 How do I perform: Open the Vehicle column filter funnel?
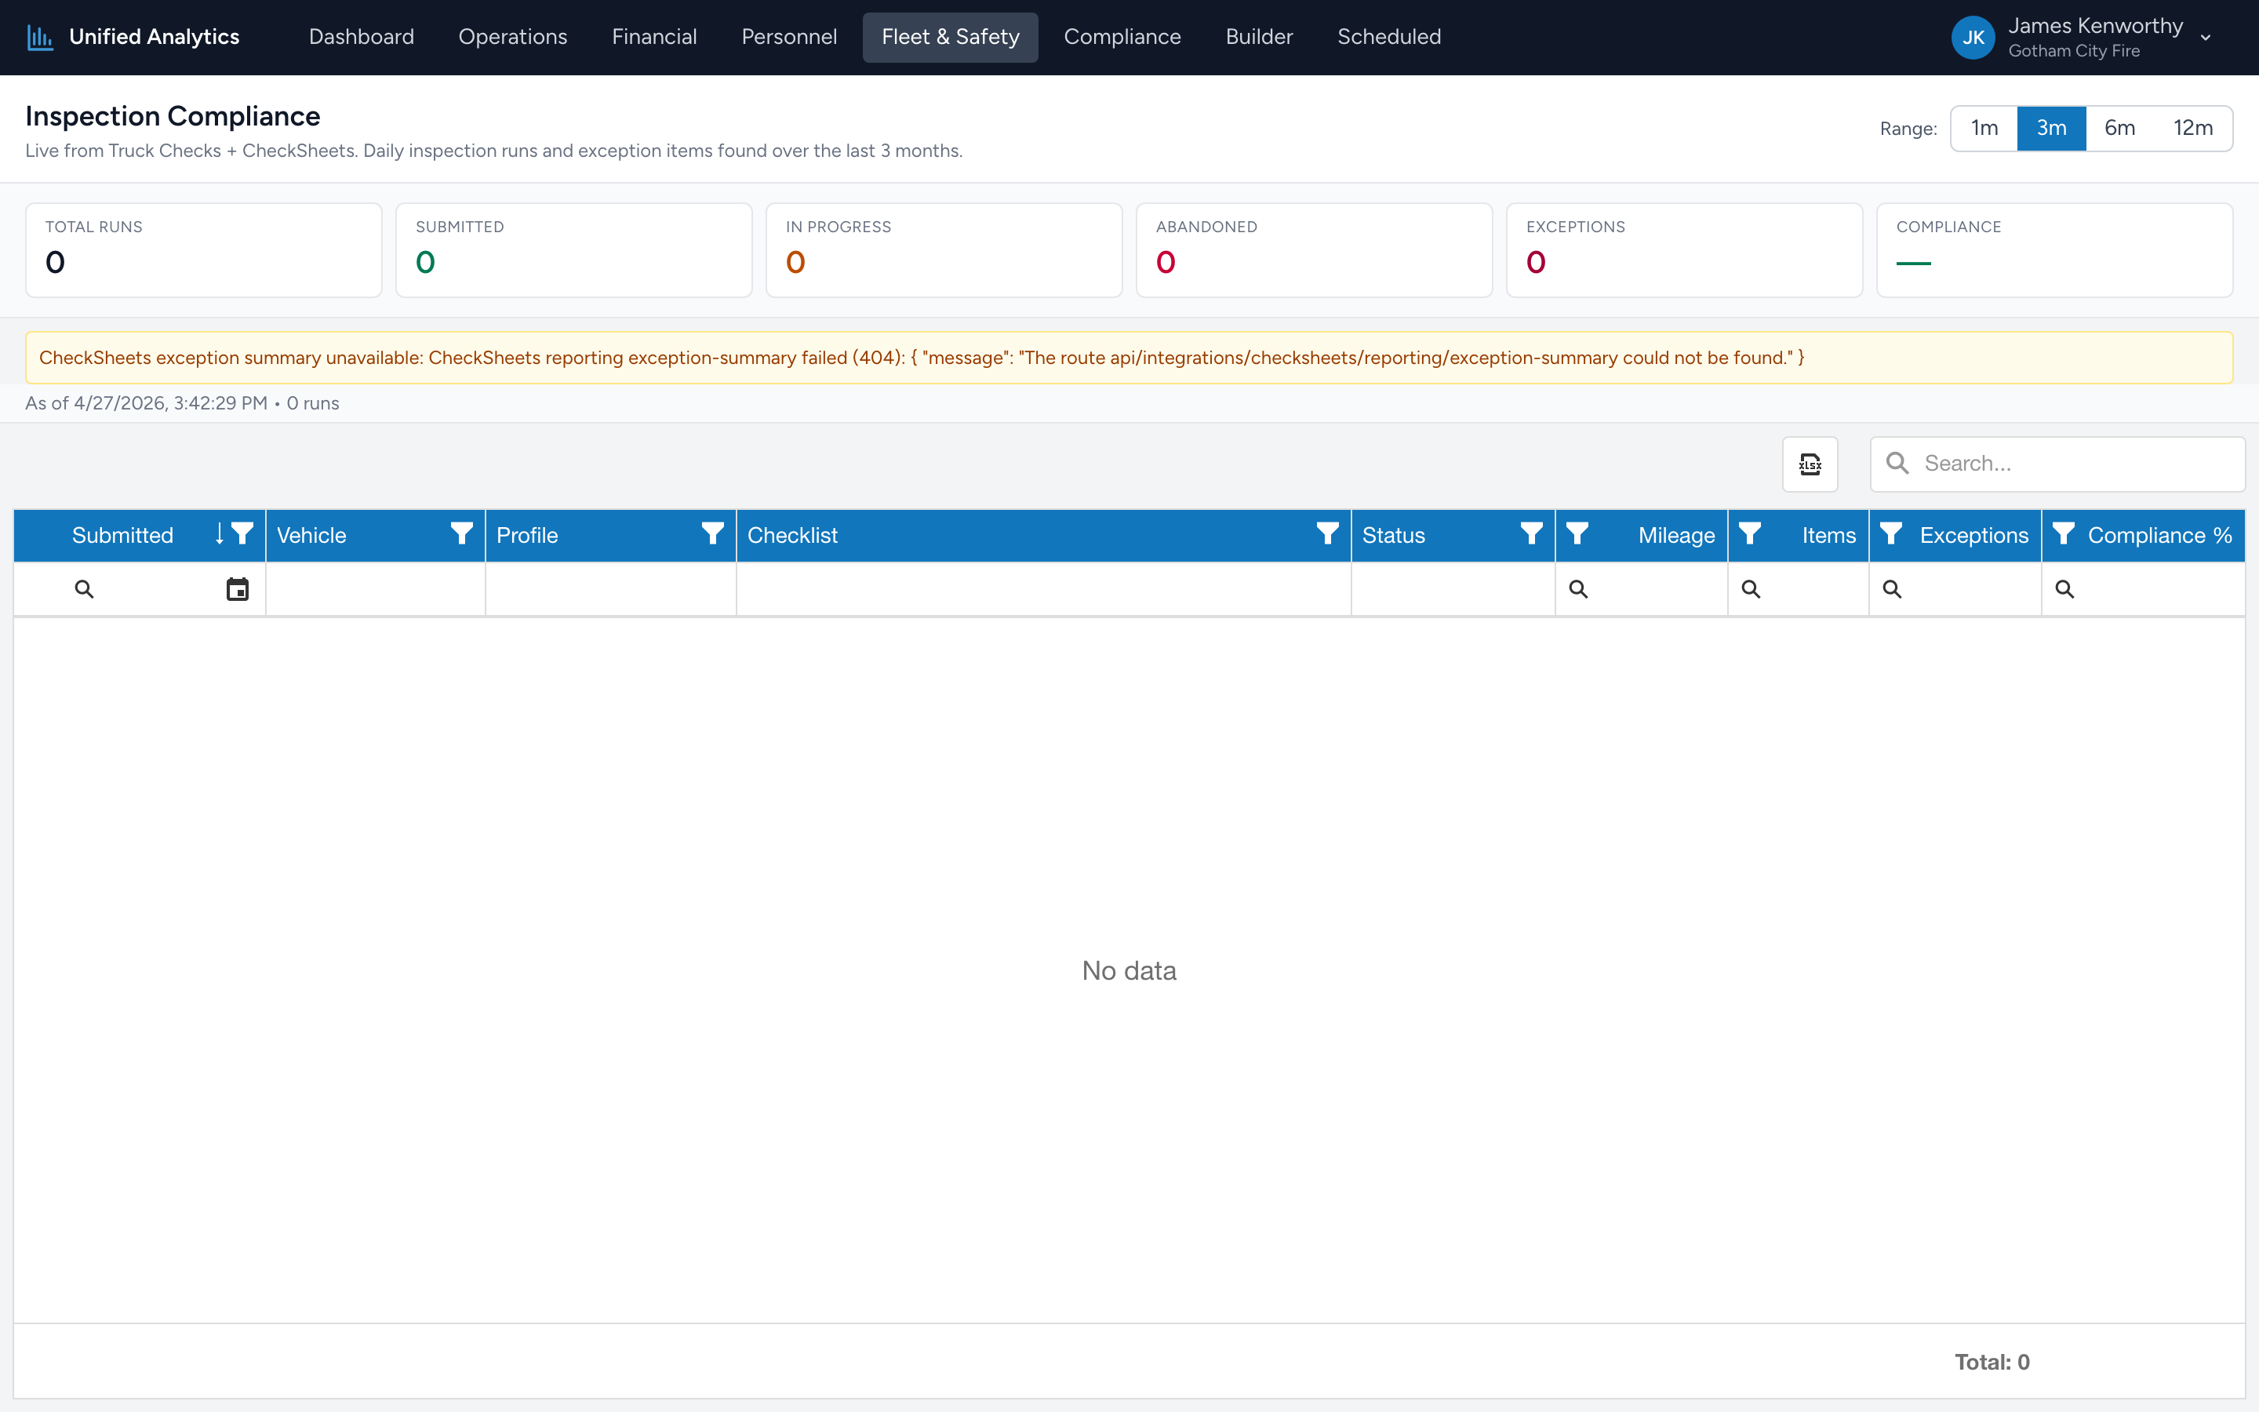tap(462, 533)
